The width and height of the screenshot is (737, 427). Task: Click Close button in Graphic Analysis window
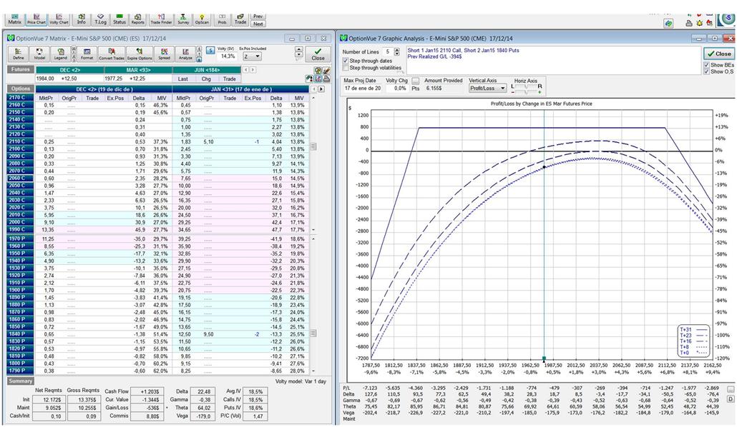tap(718, 54)
